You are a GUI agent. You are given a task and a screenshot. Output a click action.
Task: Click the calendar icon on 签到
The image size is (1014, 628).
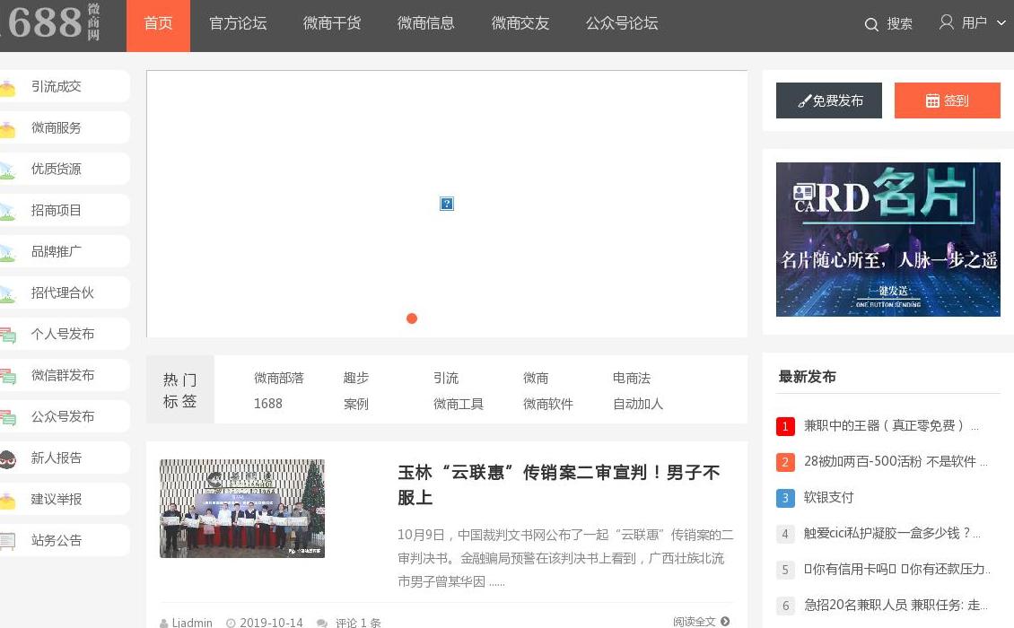(x=932, y=100)
